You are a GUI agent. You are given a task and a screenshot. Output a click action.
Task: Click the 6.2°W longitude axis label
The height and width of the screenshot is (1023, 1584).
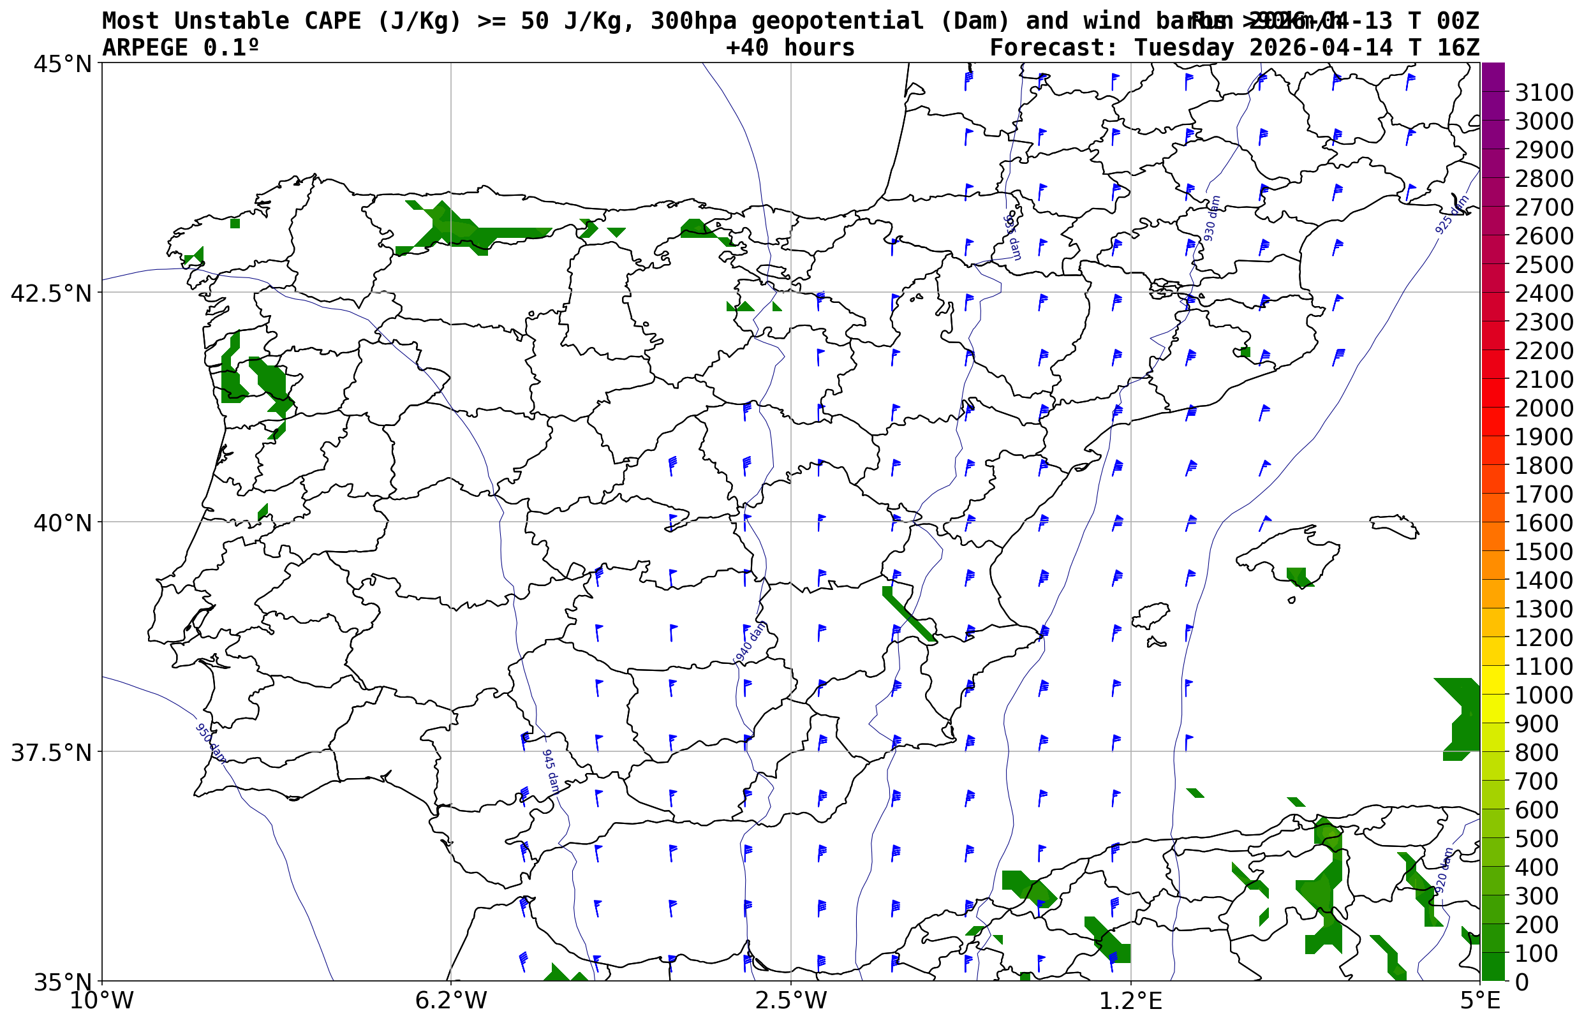[x=450, y=1000]
